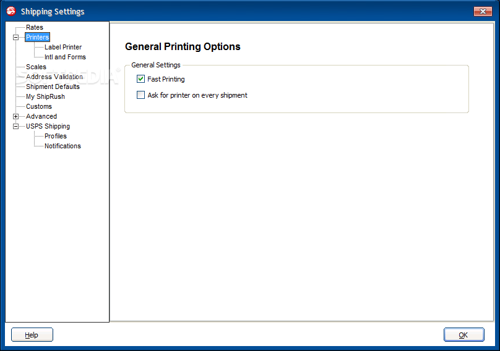Select Customs in the tree
This screenshot has width=500, height=351.
click(39, 106)
